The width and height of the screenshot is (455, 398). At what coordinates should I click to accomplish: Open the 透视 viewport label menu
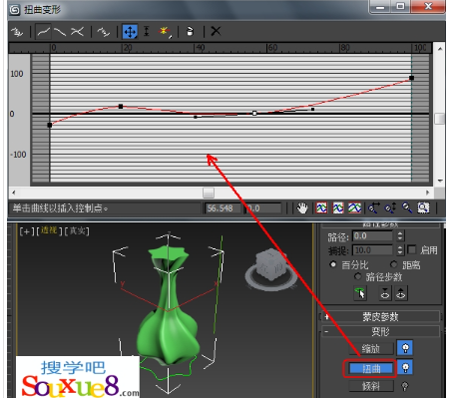(x=49, y=230)
